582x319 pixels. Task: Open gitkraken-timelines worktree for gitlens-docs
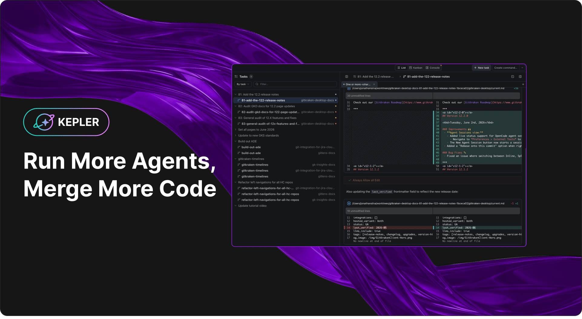pos(286,176)
